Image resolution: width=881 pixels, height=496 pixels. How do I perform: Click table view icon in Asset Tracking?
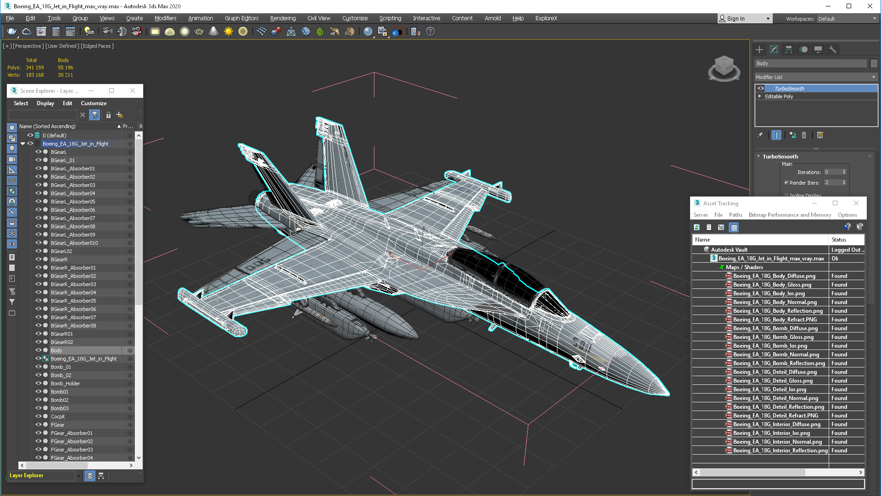[734, 227]
